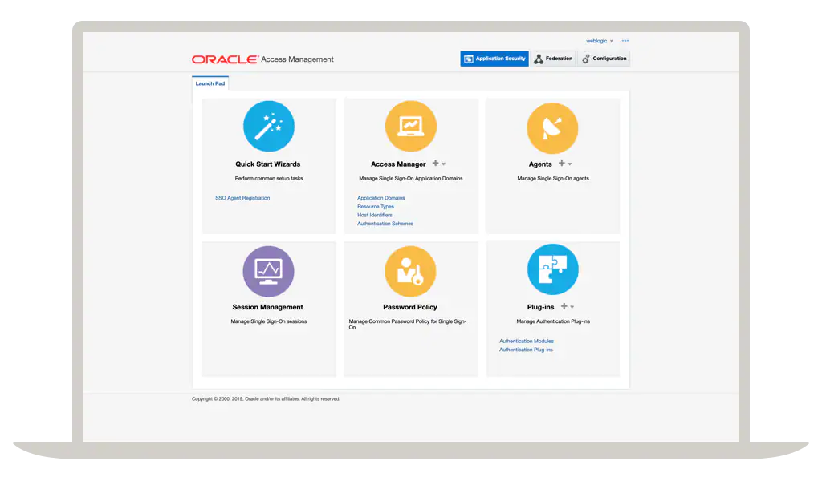The image size is (822, 481).
Task: Open the Authentication Schemes link
Action: [385, 224]
